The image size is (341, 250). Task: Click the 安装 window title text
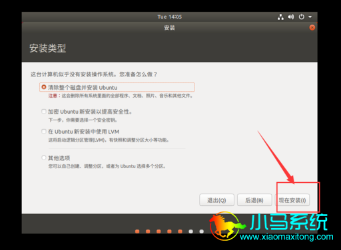point(170,28)
